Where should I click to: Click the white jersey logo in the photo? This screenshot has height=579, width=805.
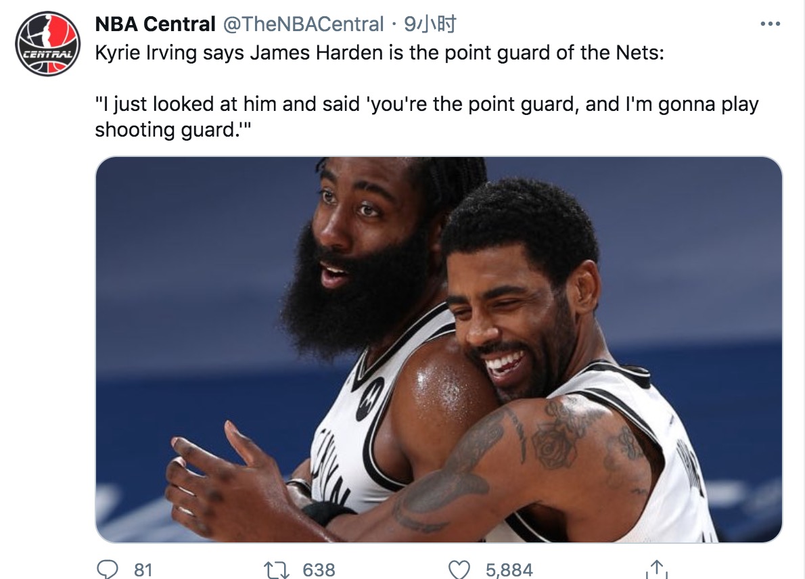pos(369,398)
